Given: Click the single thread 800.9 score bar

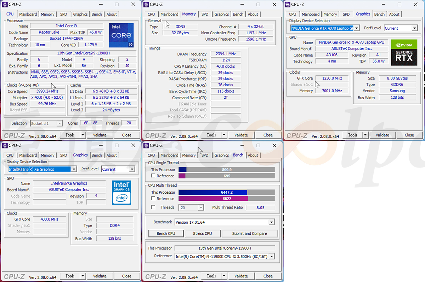Looking at the screenshot, I should click(227, 170).
